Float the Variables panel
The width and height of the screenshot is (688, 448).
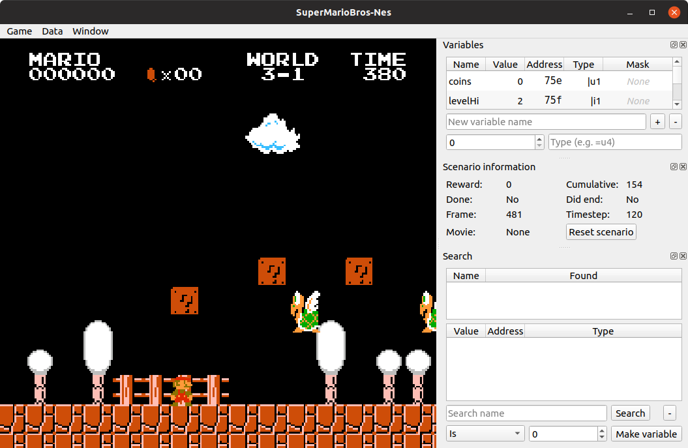pyautogui.click(x=674, y=45)
